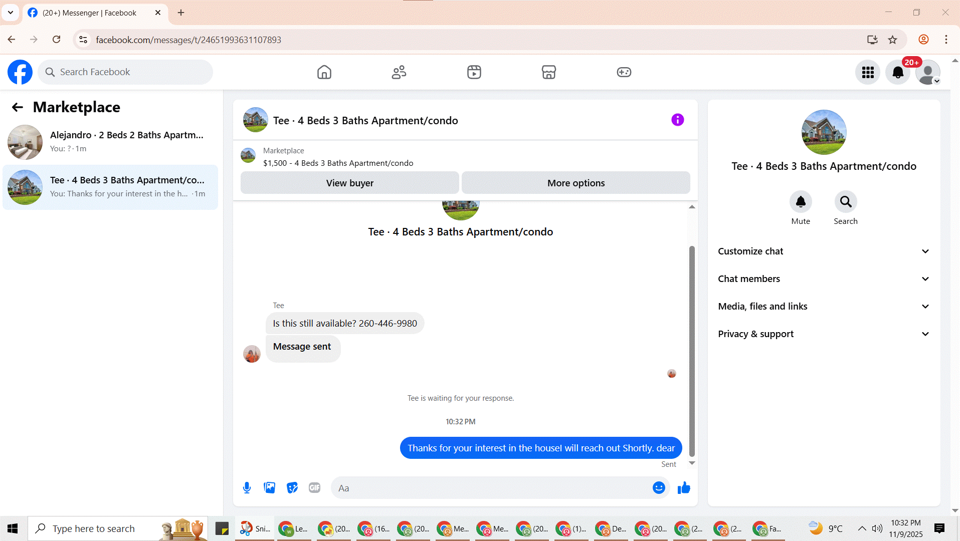
Task: Select the Tee 4 Beds 3 Baths conversation
Action: [x=110, y=187]
